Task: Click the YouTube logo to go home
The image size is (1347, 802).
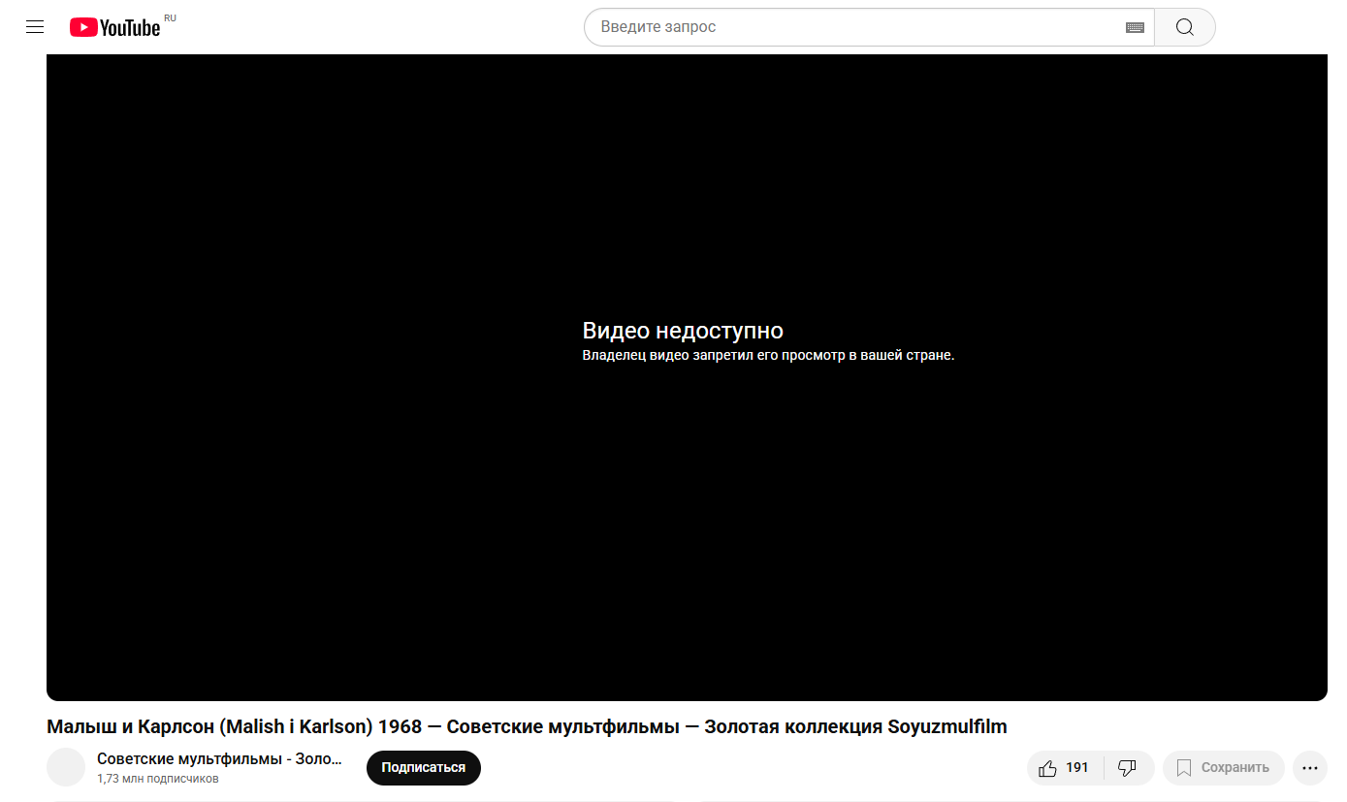Action: (114, 27)
